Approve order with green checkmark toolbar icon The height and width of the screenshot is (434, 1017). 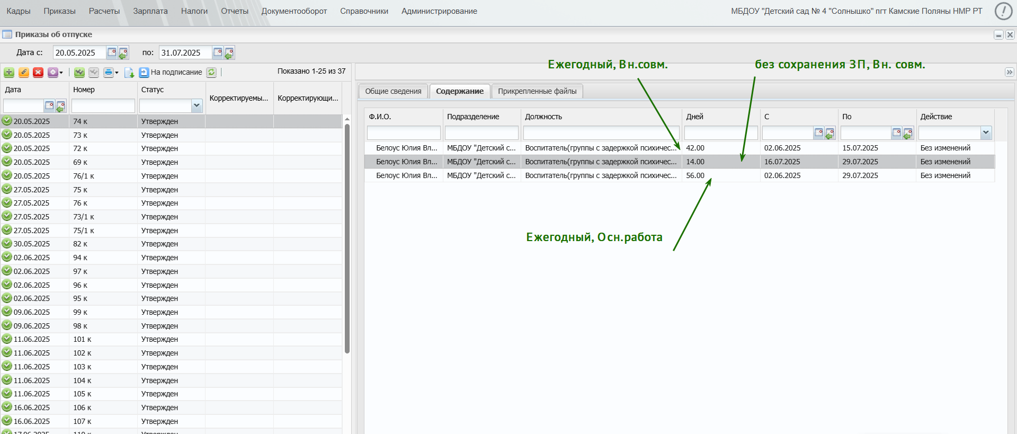[79, 72]
